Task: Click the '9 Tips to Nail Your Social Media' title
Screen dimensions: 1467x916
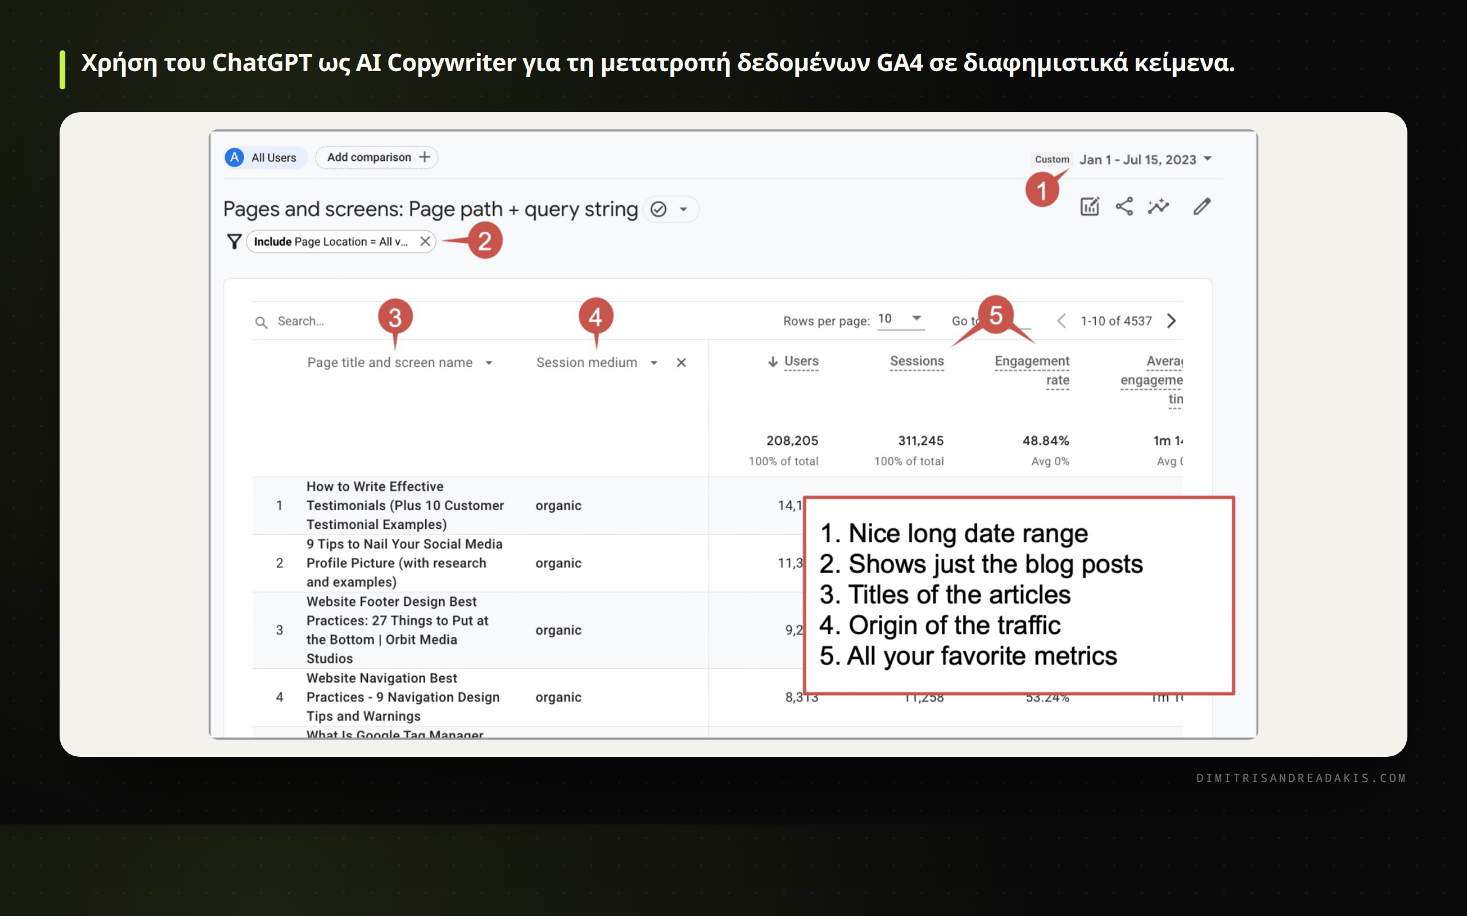Action: 405,563
